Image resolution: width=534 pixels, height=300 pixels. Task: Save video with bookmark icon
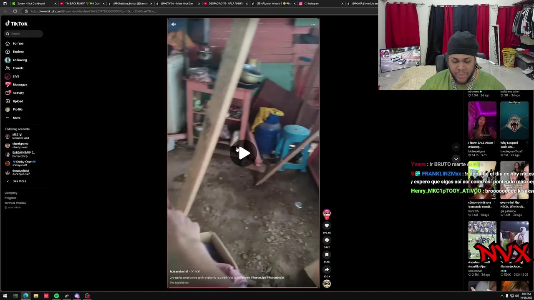[327, 255]
